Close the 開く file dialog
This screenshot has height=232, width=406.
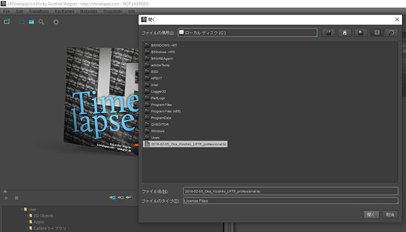(x=397, y=19)
